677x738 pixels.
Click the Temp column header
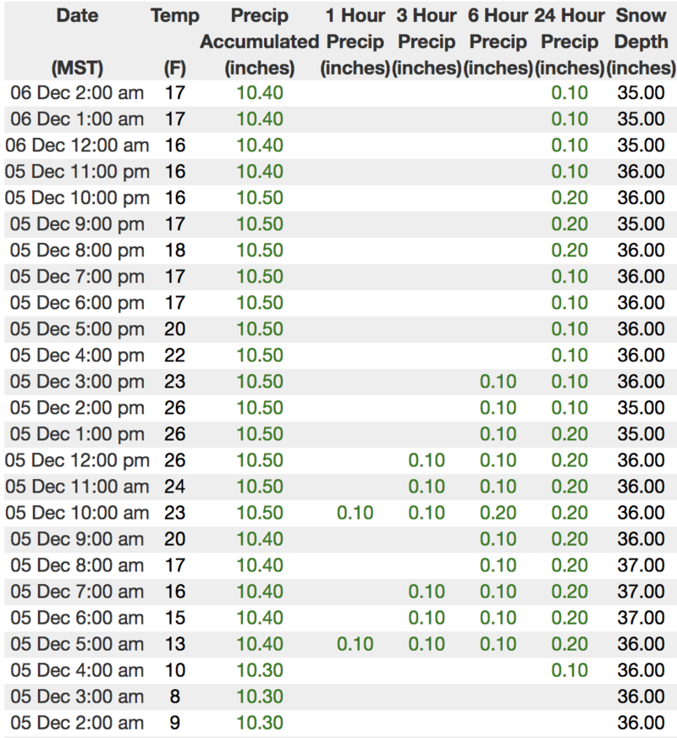tap(174, 15)
